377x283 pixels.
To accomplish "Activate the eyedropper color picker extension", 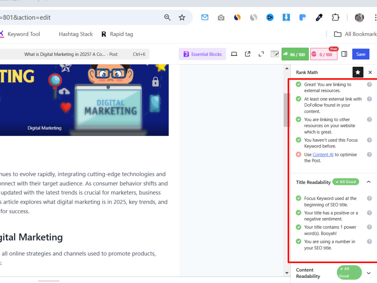I will [x=319, y=17].
